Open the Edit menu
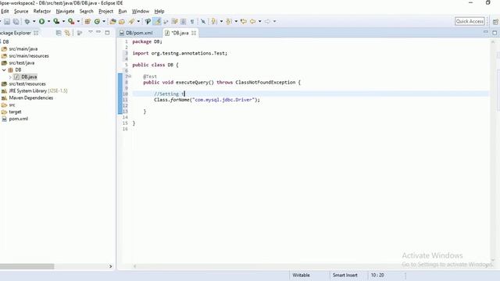This screenshot has width=500, height=281. pos(5,11)
